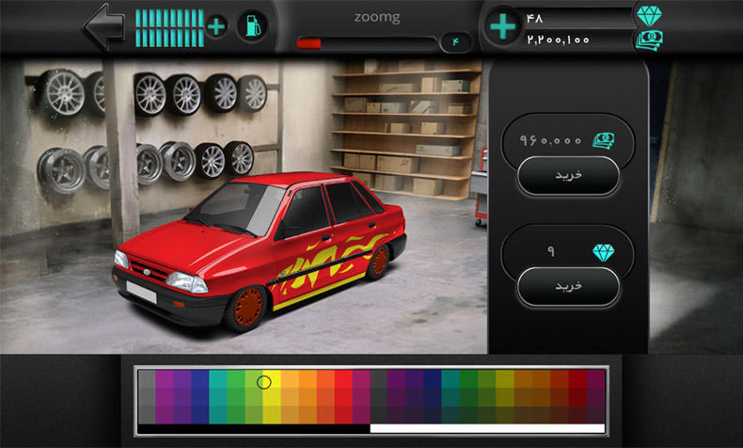Click the cash icon beside 960,000 price

(604, 141)
